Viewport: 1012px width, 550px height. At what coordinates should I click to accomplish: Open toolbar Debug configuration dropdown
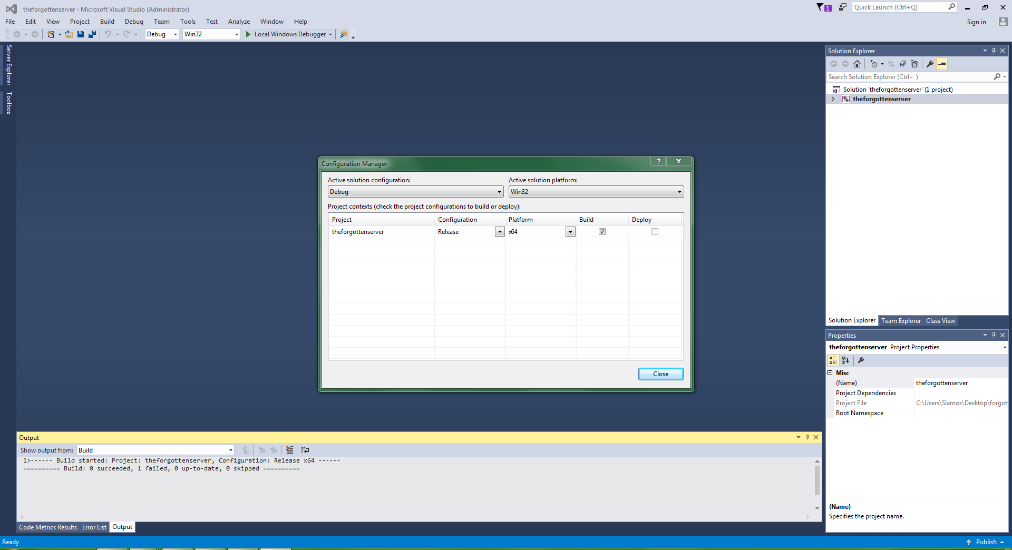tap(162, 34)
